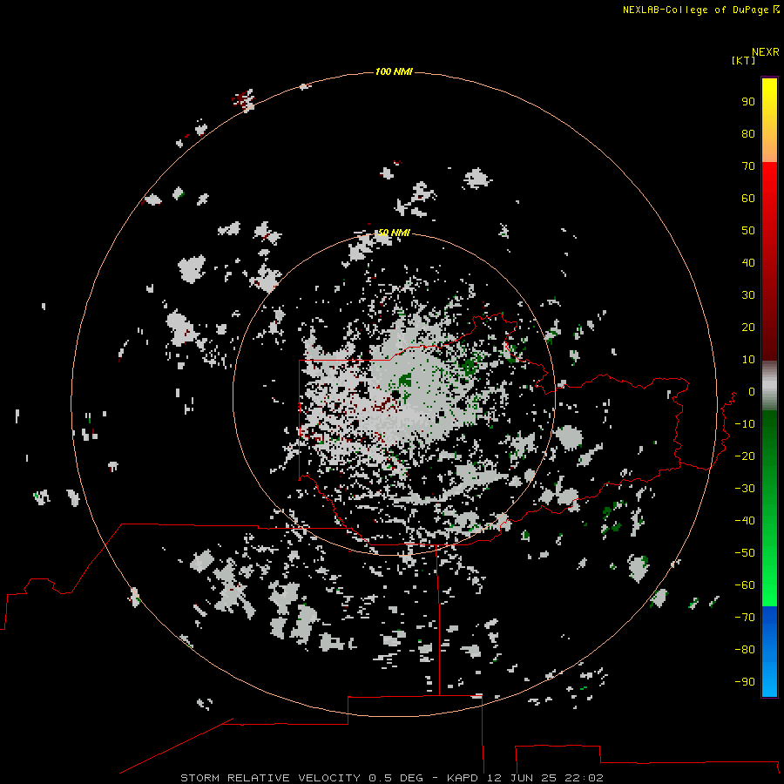Click the 50 value on velocity scale
Image resolution: width=784 pixels, height=784 pixels.
point(748,231)
